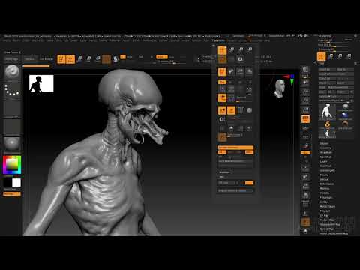
Task: Pick a hue in the color picker square
Action: tap(12, 165)
